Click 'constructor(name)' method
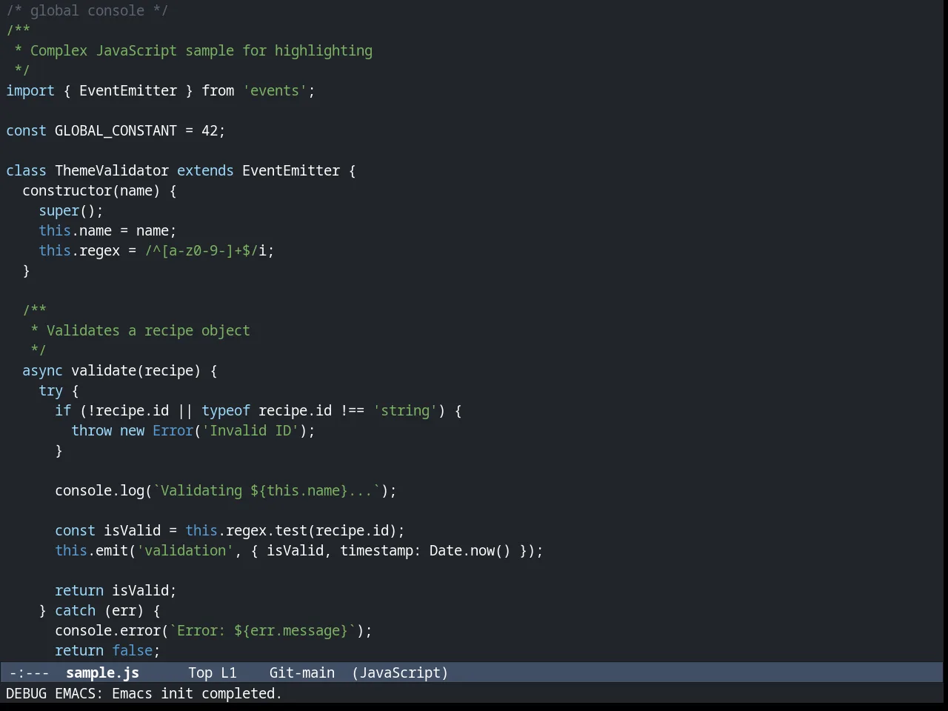948x711 pixels. click(91, 190)
